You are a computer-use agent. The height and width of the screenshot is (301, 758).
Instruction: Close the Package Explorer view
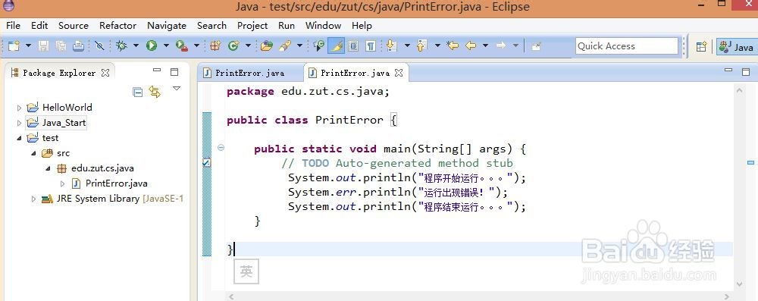coord(105,73)
